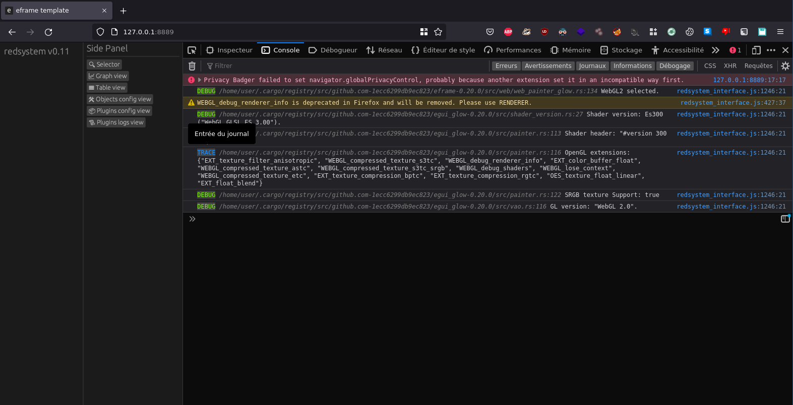Open Table view in Side Panel
This screenshot has width=793, height=405.
tap(107, 88)
